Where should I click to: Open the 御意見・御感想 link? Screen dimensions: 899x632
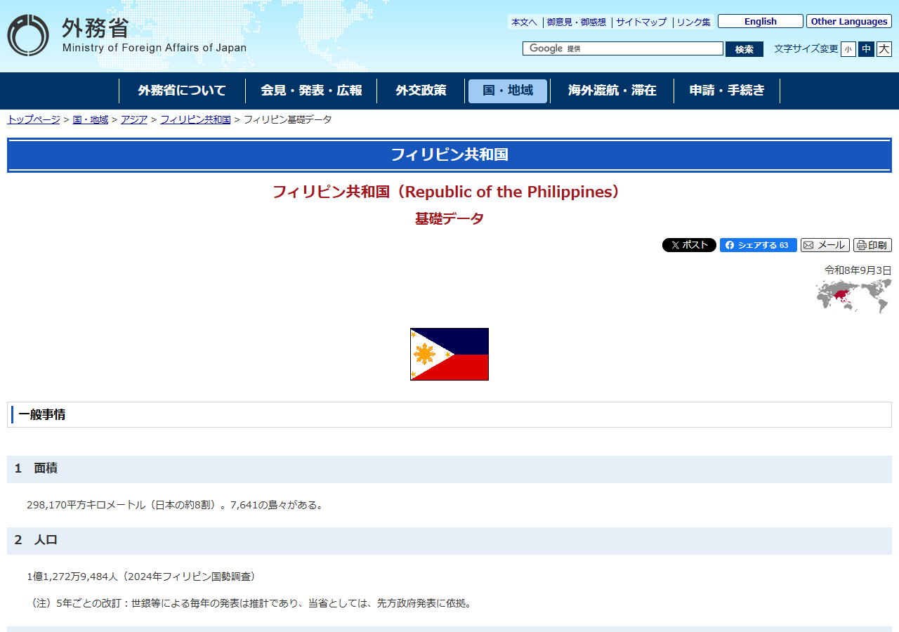tap(576, 22)
